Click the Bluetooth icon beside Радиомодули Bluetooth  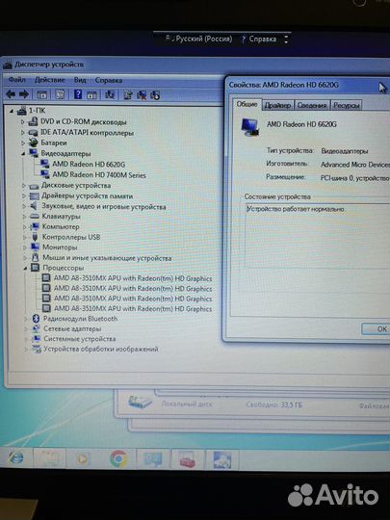click(36, 319)
